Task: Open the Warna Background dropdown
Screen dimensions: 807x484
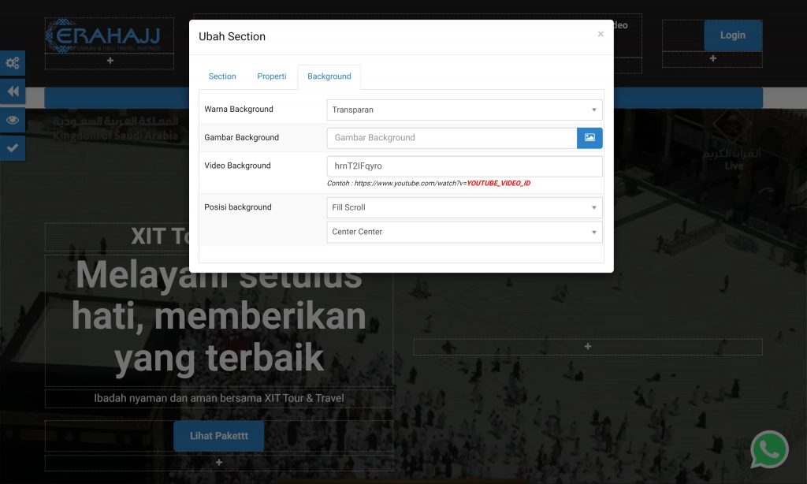Action: click(x=464, y=110)
